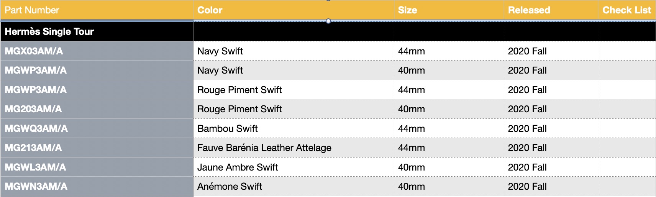The width and height of the screenshot is (656, 197).
Task: Select part number MGX03AM/A cell
Action: [x=97, y=51]
